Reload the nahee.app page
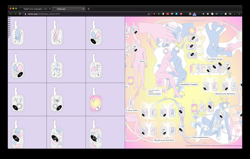Image resolution: width=250 pixels, height=159 pixels. pyautogui.click(x=20, y=14)
